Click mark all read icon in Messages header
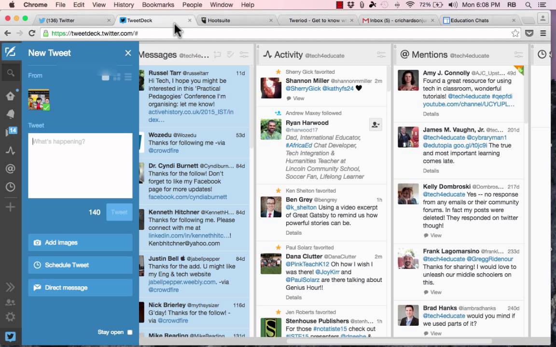 click(x=231, y=55)
